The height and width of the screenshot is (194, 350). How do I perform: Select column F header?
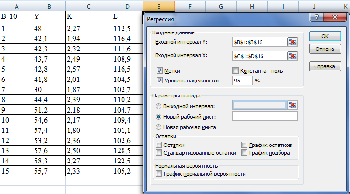[x=190, y=7]
